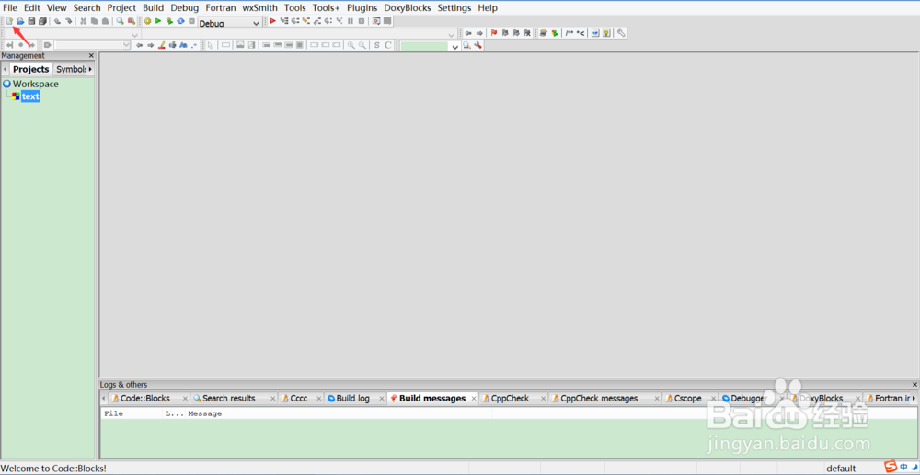Viewport: 920px width, 475px height.
Task: Click the DoxyBlocks block comment icon
Action: 569,33
